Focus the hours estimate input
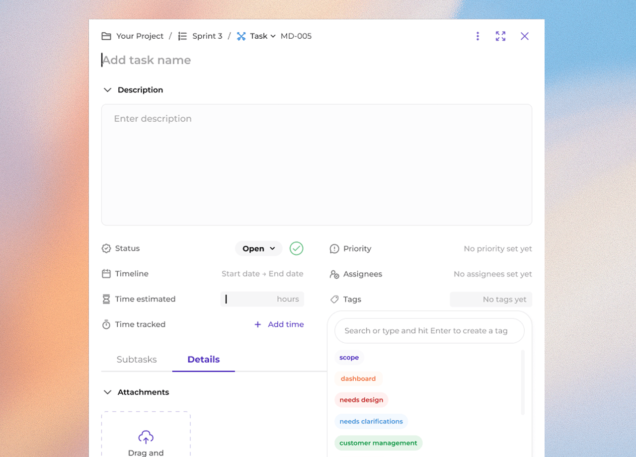636x457 pixels. coord(262,299)
